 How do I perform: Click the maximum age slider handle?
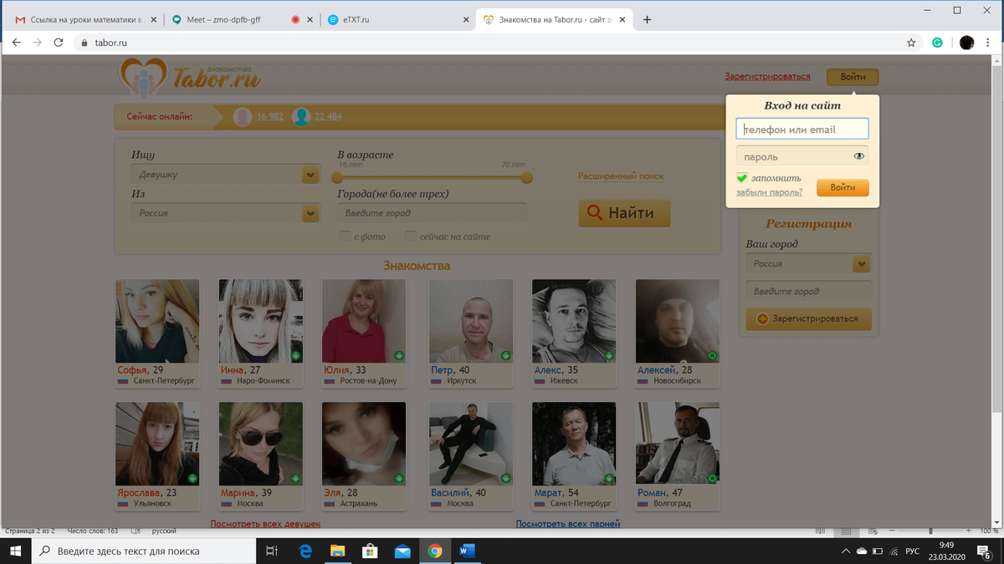click(526, 177)
